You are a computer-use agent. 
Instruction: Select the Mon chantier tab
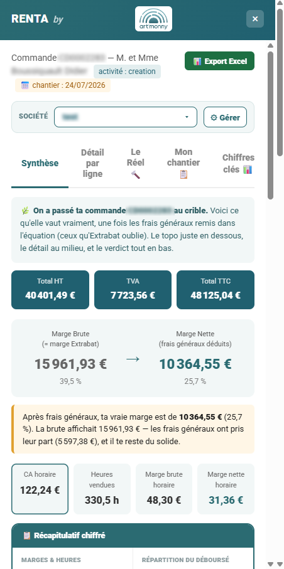183,163
